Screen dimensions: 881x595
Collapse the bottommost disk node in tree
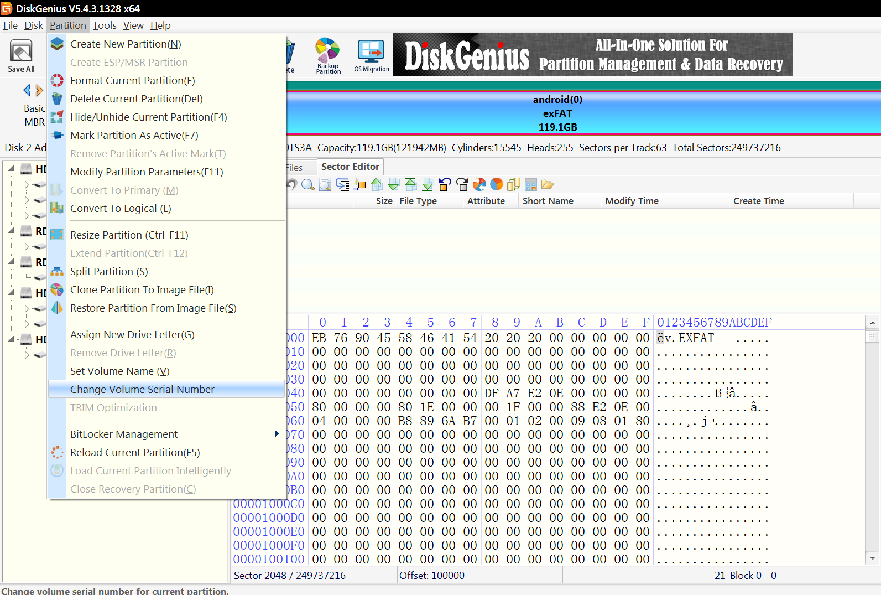point(12,339)
